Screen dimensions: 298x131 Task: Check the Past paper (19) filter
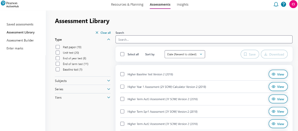pyautogui.click(x=57, y=47)
